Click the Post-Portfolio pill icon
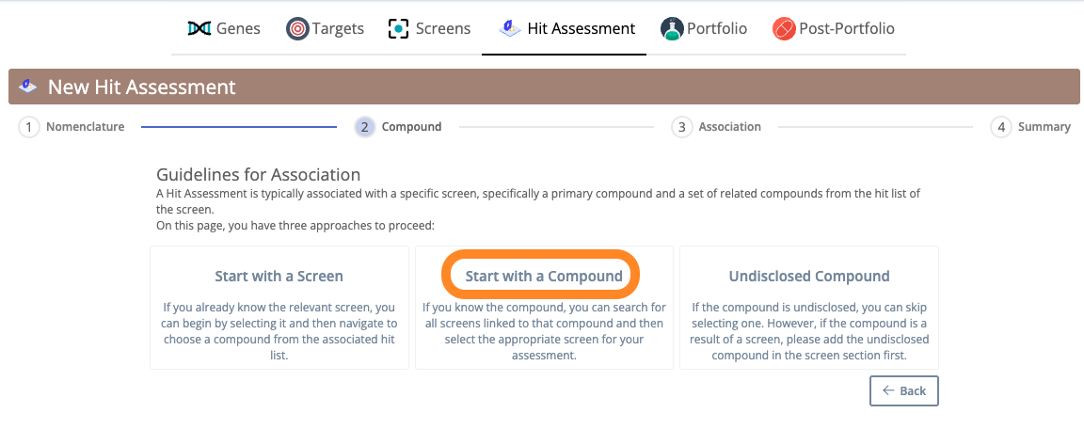The image size is (1084, 429). (x=784, y=28)
